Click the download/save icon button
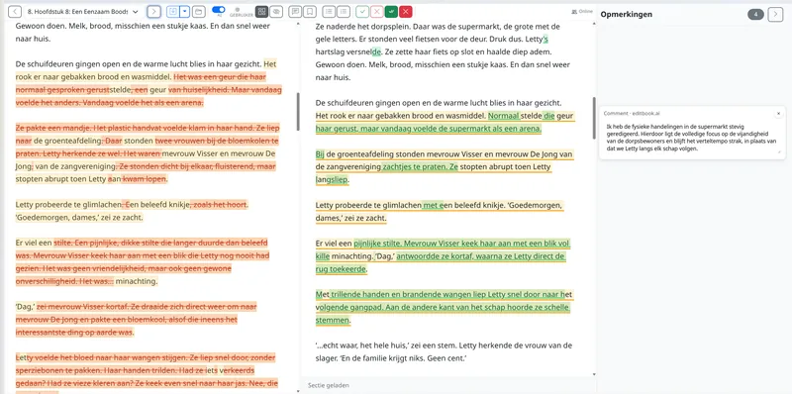 pos(172,11)
